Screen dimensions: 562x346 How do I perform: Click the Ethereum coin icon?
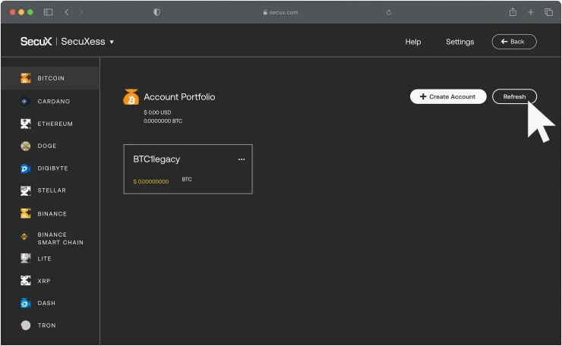point(26,124)
